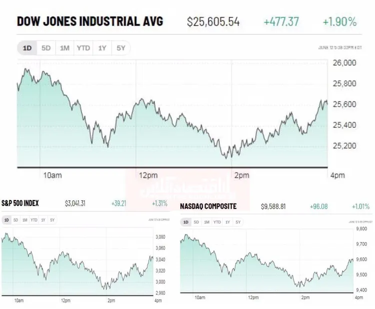Click the S&P 500 Index title
The width and height of the screenshot is (375, 309).
(x=20, y=203)
